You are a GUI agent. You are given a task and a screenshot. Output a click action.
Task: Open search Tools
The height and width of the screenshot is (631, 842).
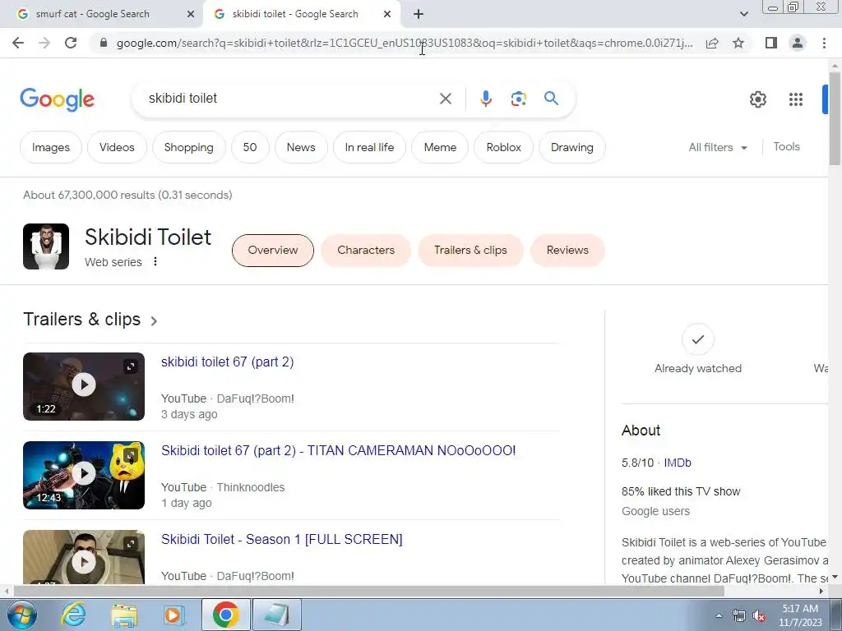pos(786,146)
